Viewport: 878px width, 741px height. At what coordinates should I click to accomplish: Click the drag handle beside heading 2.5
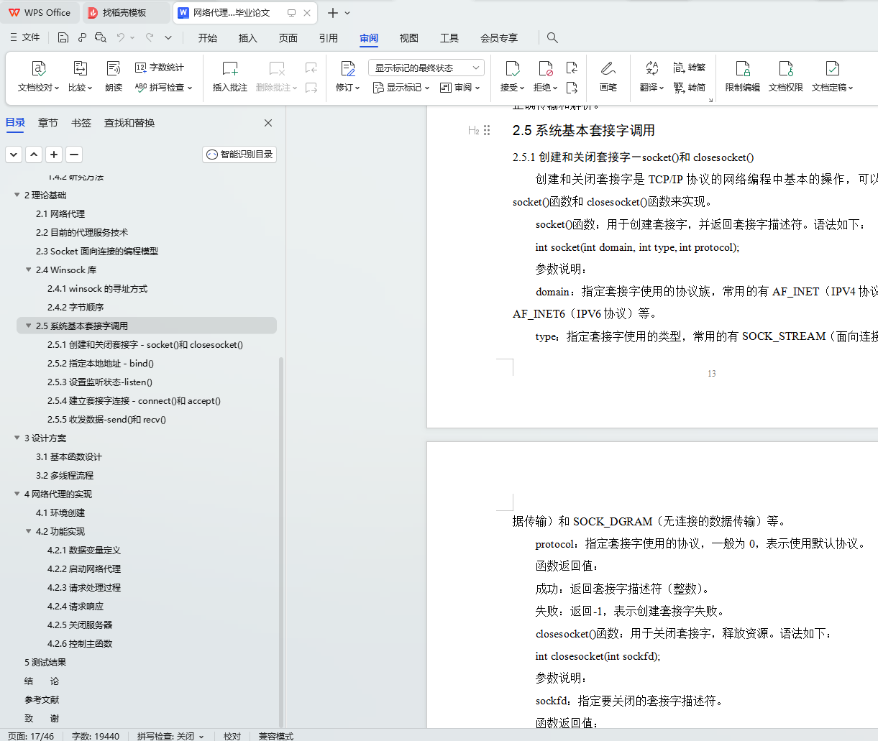[x=487, y=130]
